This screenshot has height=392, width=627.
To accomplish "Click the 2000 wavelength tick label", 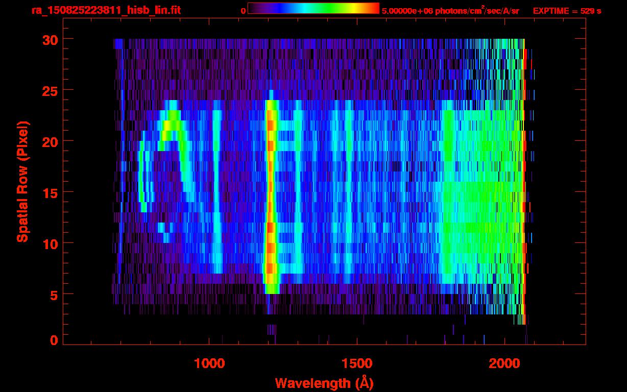I will click(504, 363).
